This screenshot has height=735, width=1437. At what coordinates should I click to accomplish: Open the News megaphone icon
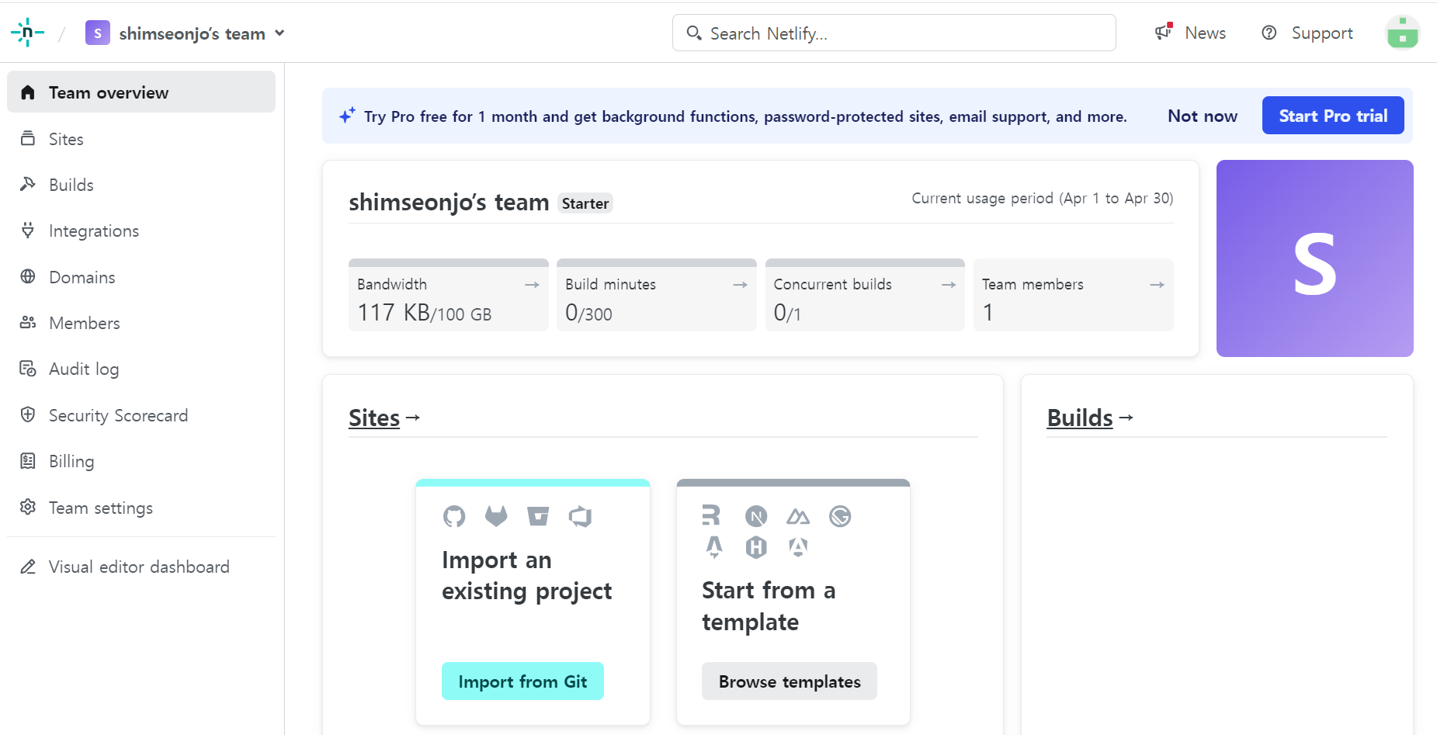pos(1163,33)
